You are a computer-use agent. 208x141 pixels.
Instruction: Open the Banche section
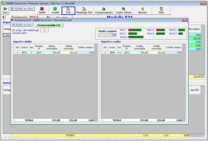click(143, 10)
